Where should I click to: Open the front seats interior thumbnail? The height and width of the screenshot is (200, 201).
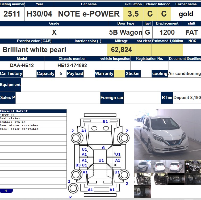[x=142, y=179]
